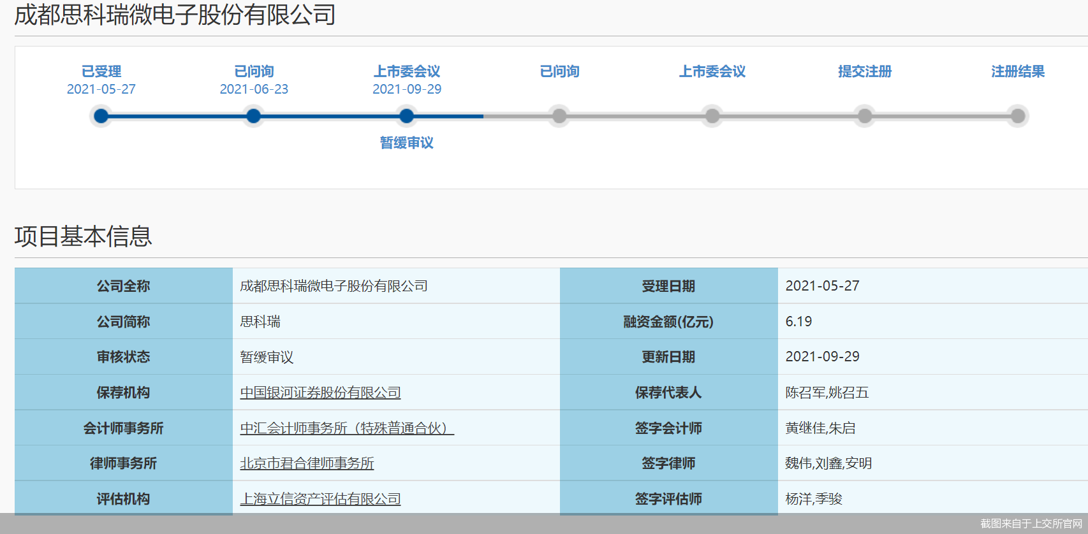
Task: Click the financing amount value 6.19
Action: pyautogui.click(x=798, y=322)
